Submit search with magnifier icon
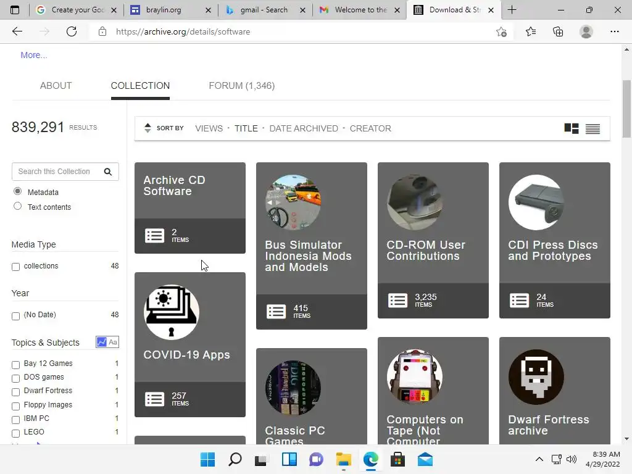 click(x=107, y=172)
